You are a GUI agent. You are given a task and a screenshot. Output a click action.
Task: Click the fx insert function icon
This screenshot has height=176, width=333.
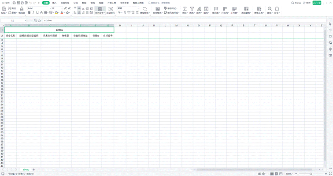click(x=40, y=20)
